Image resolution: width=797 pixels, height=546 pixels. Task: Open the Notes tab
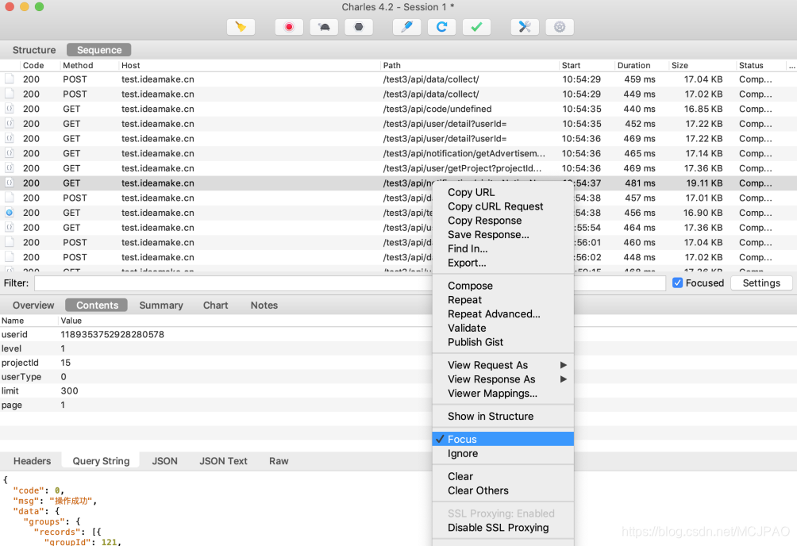tap(264, 305)
